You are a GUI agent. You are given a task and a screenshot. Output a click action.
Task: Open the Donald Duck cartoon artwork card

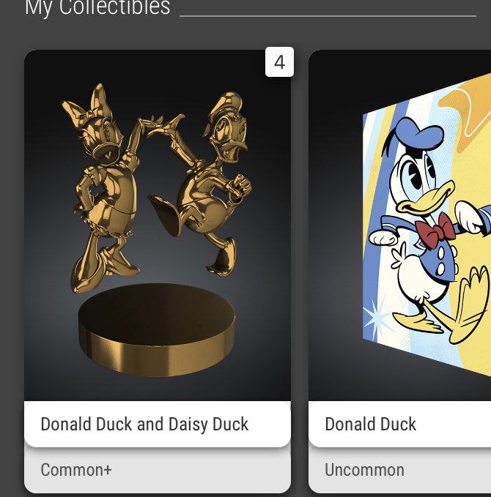tap(400, 225)
